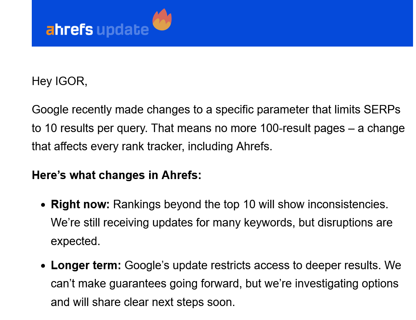This screenshot has height=320, width=416.
Task: Click the "Here's what changes in Ahrefs:" heading
Action: [116, 175]
